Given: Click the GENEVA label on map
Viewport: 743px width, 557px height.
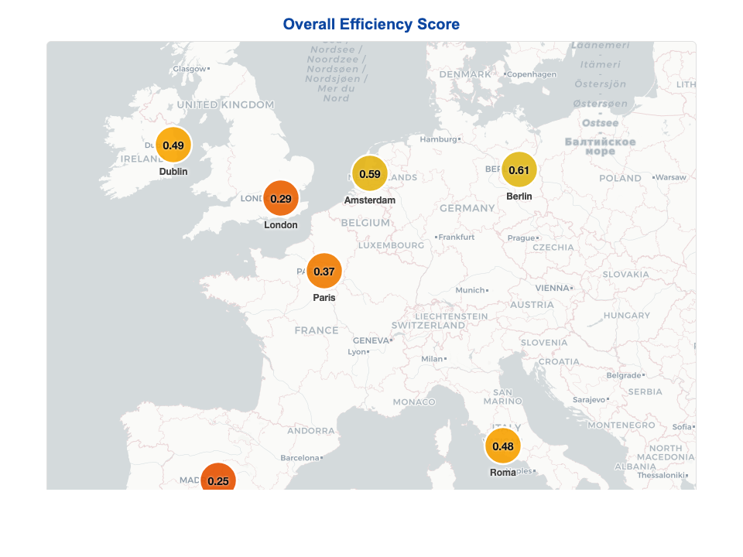Looking at the screenshot, I should point(372,340).
